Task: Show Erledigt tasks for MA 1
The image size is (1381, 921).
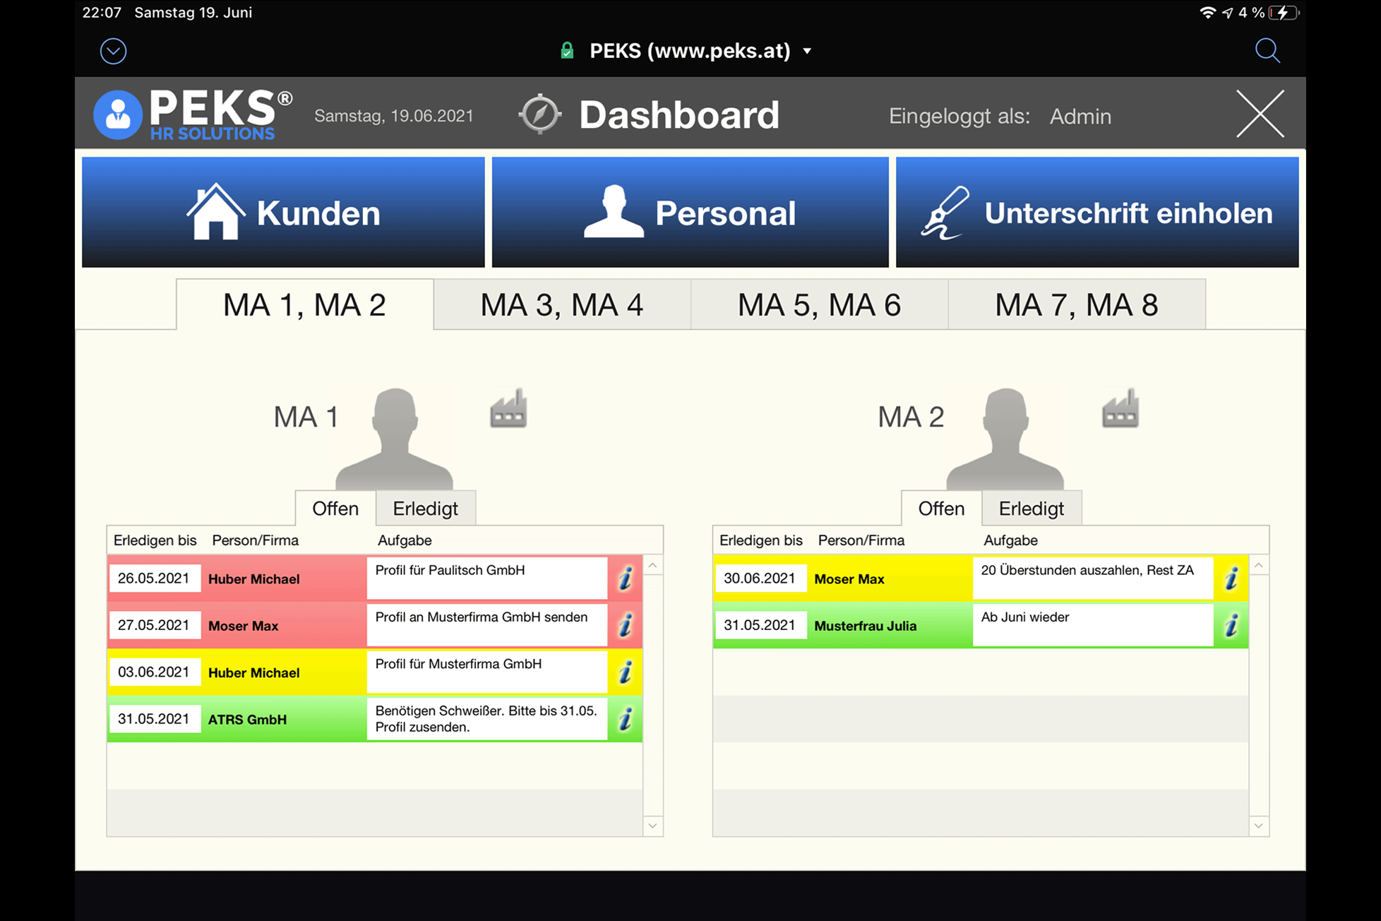Action: (425, 509)
